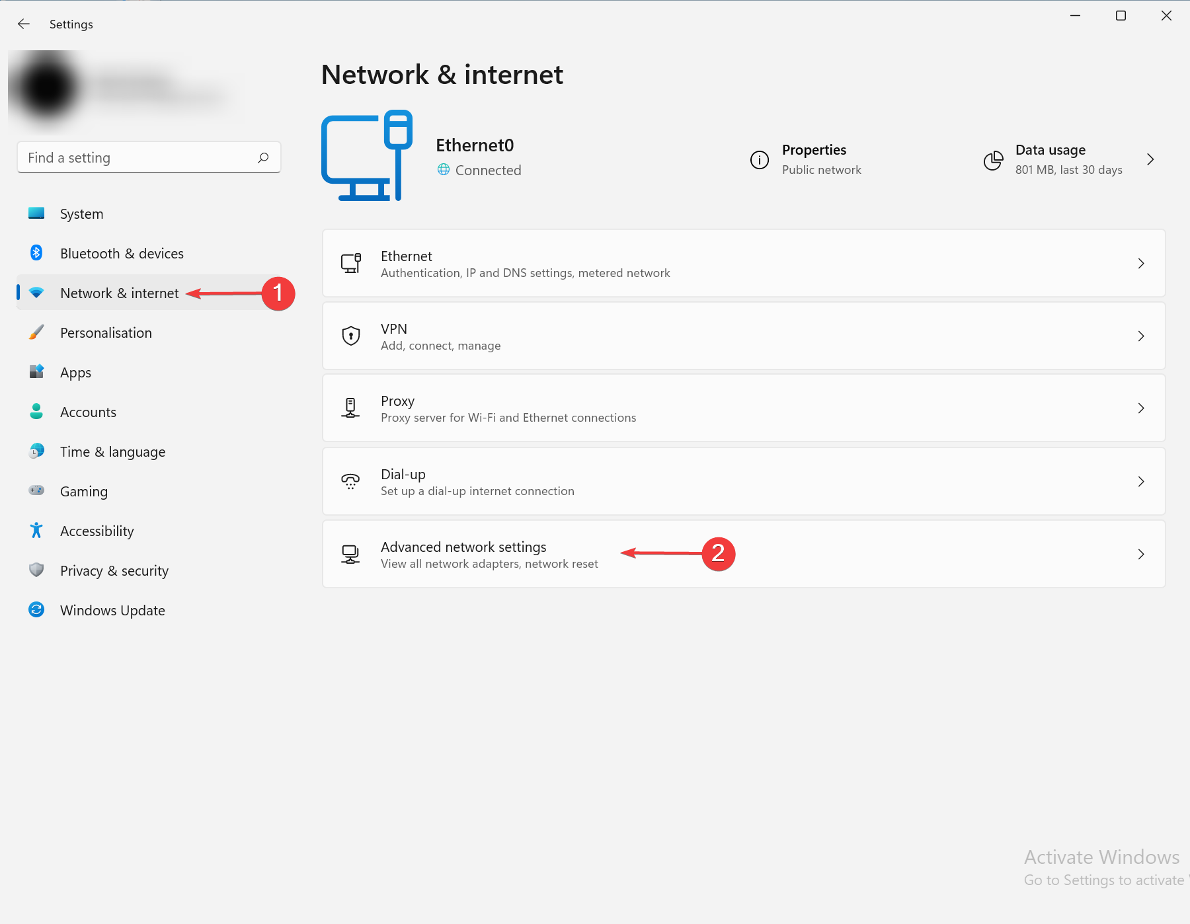Screen dimensions: 1190x924
Task: Open Data usage via its chevron
Action: click(1150, 159)
